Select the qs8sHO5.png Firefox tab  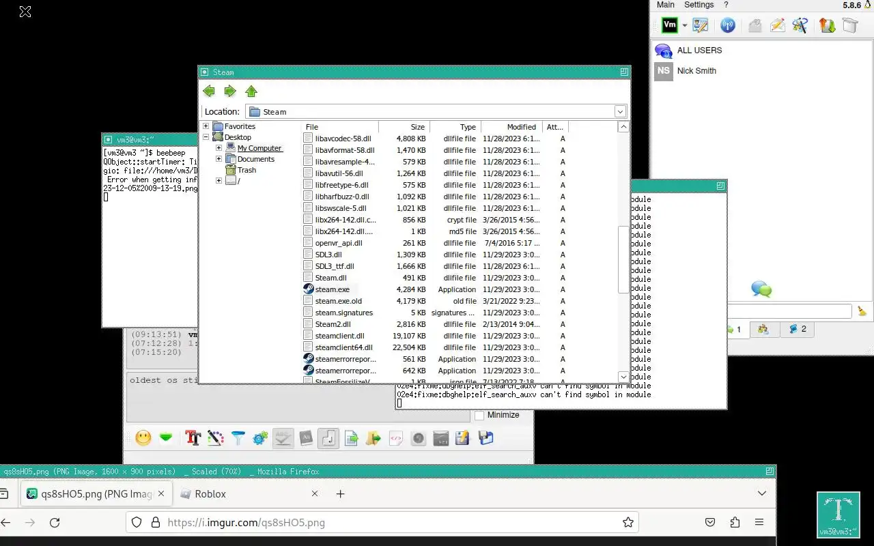96,493
